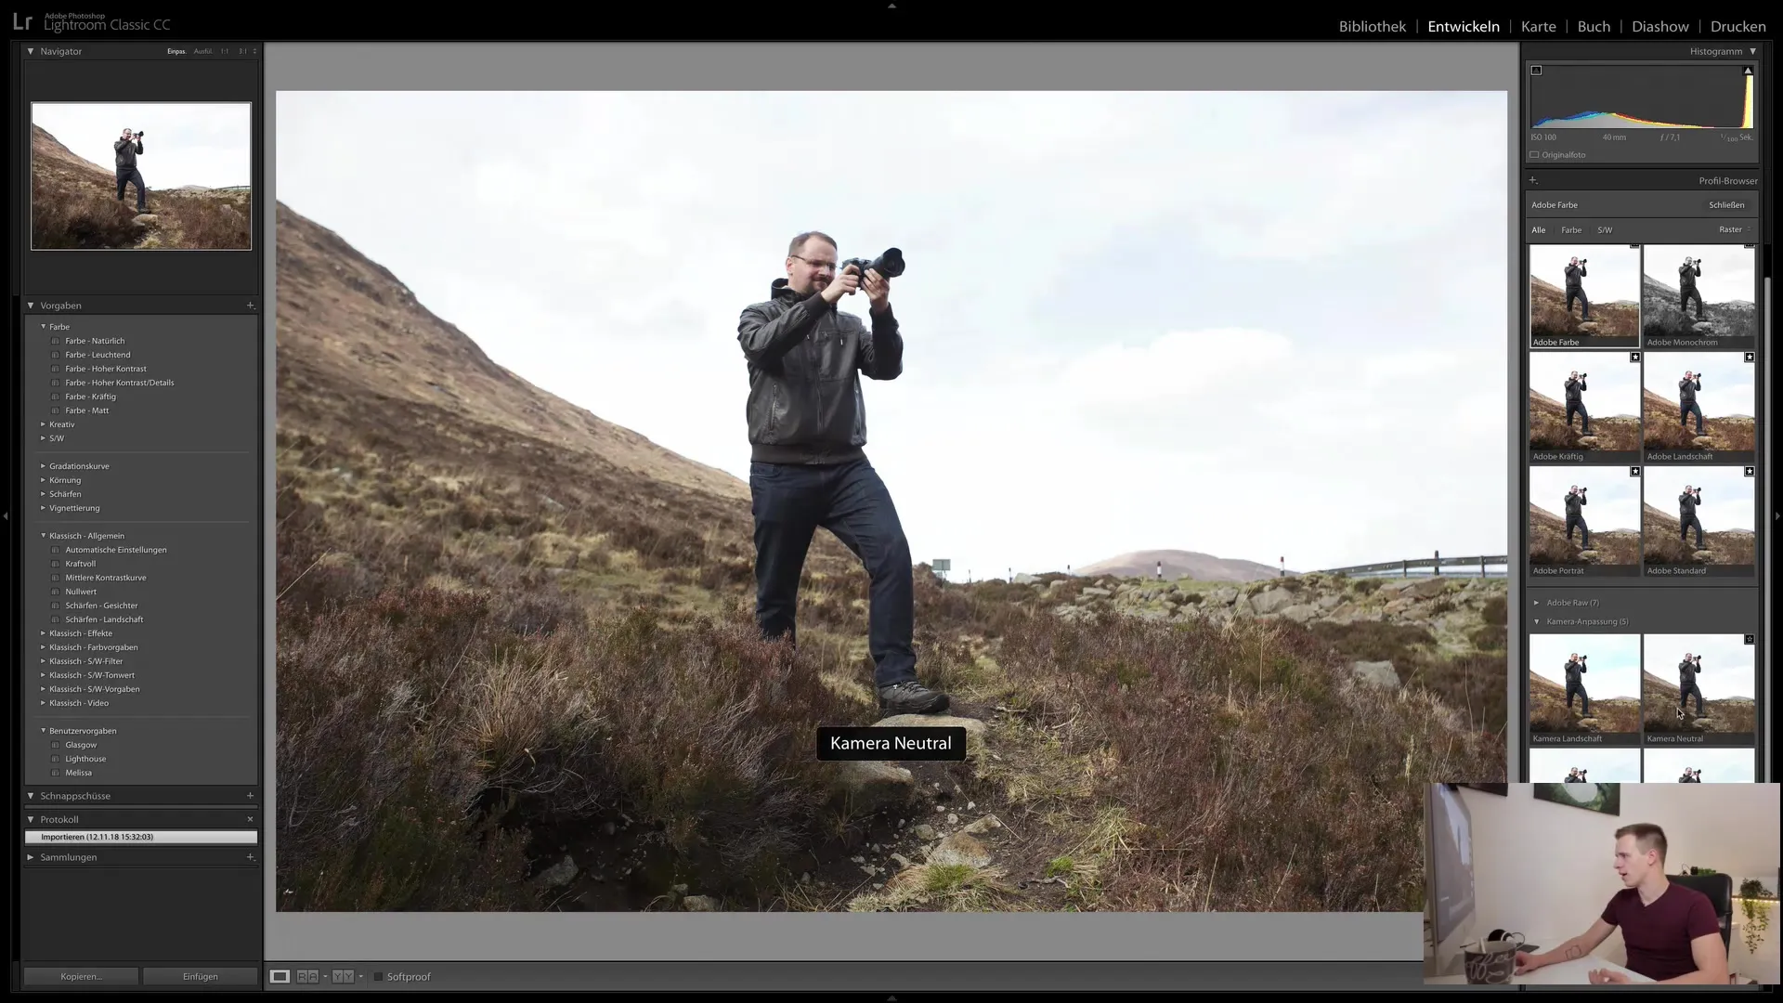This screenshot has height=1003, width=1783.
Task: Expand the Sammlungen panel
Action: pos(31,856)
